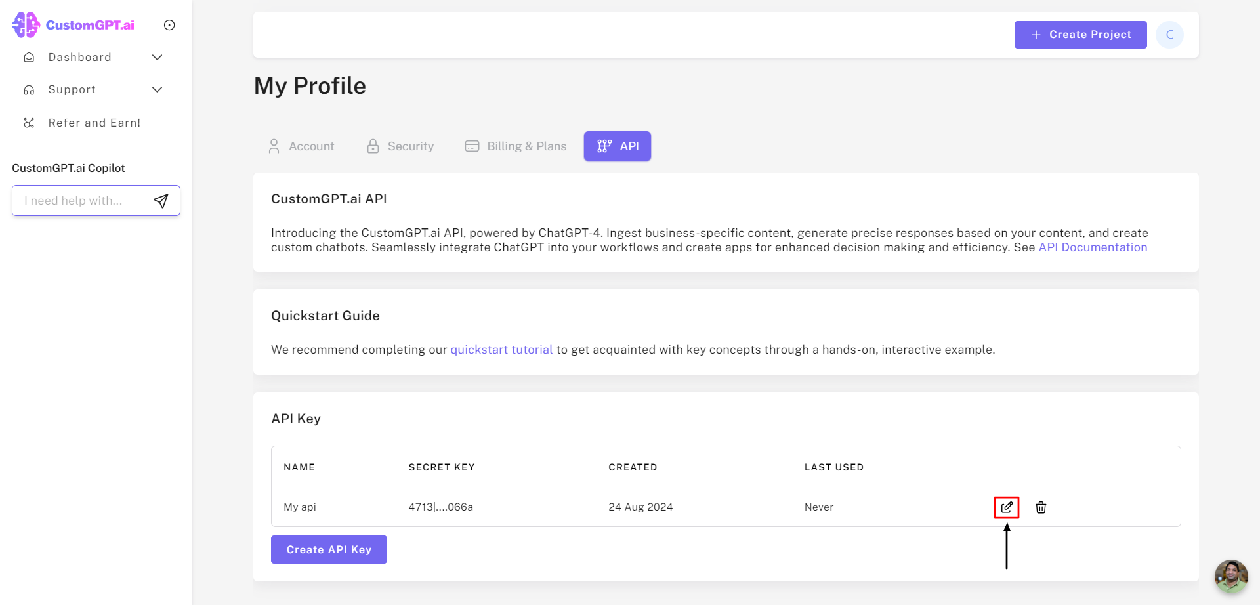
Task: Open the API Documentation link
Action: click(x=1093, y=247)
